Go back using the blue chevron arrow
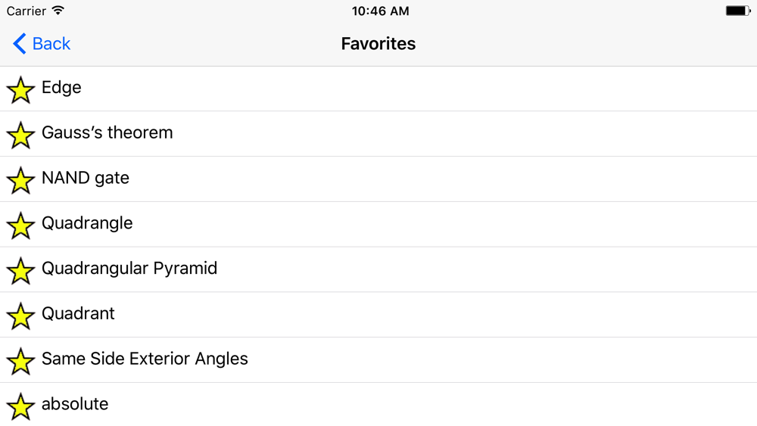 [x=20, y=44]
